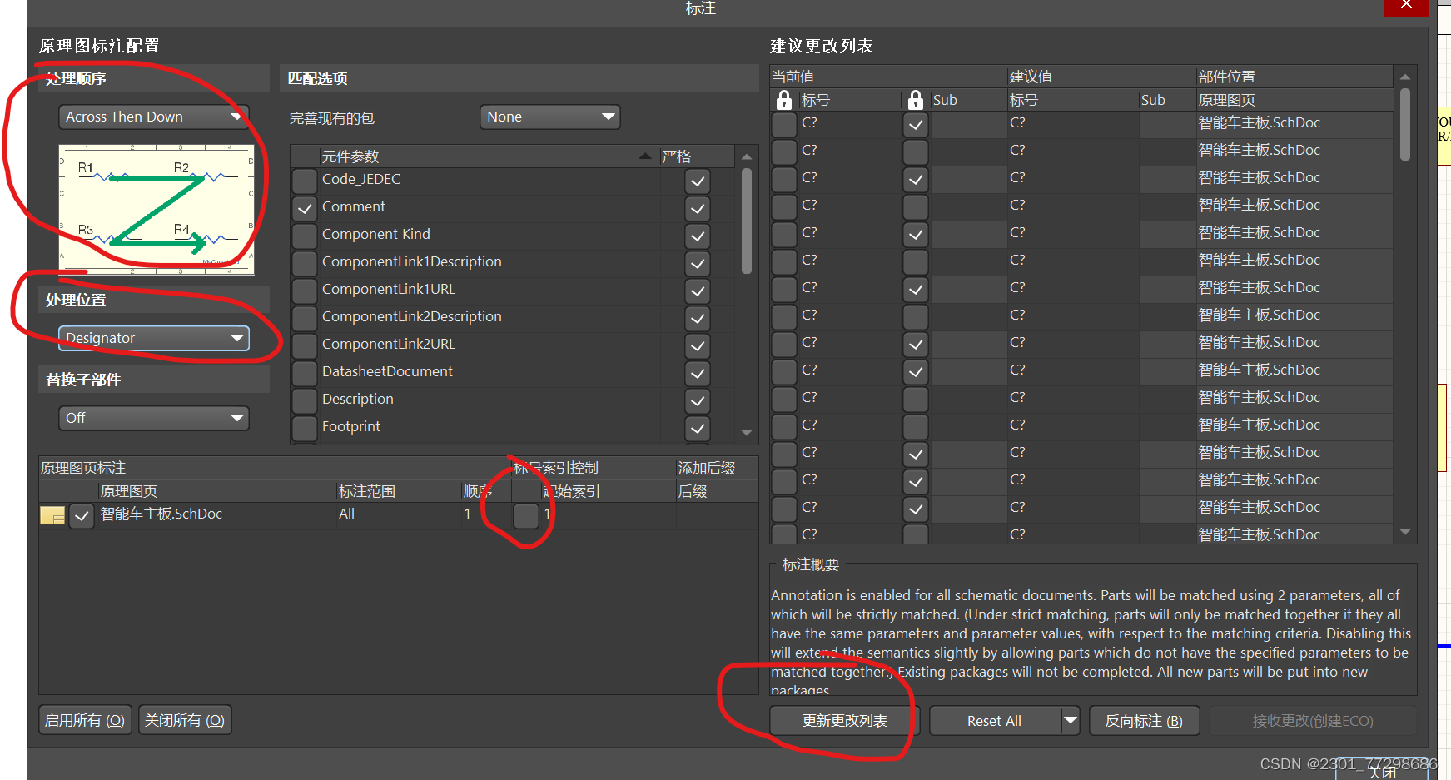
Task: Click the 更新更改列表 button
Action: [x=844, y=721]
